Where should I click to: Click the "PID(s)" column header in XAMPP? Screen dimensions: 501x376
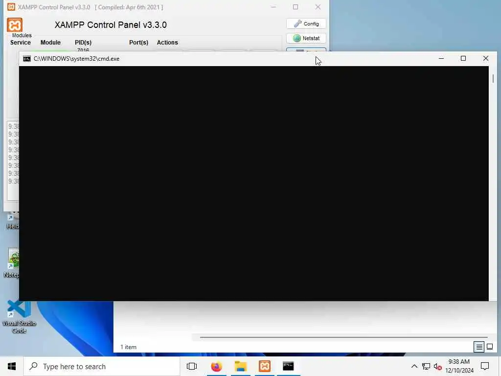pyautogui.click(x=83, y=43)
